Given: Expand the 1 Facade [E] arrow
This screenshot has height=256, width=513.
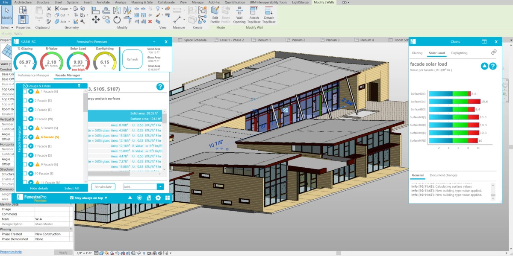Looking at the screenshot, I should (31, 91).
